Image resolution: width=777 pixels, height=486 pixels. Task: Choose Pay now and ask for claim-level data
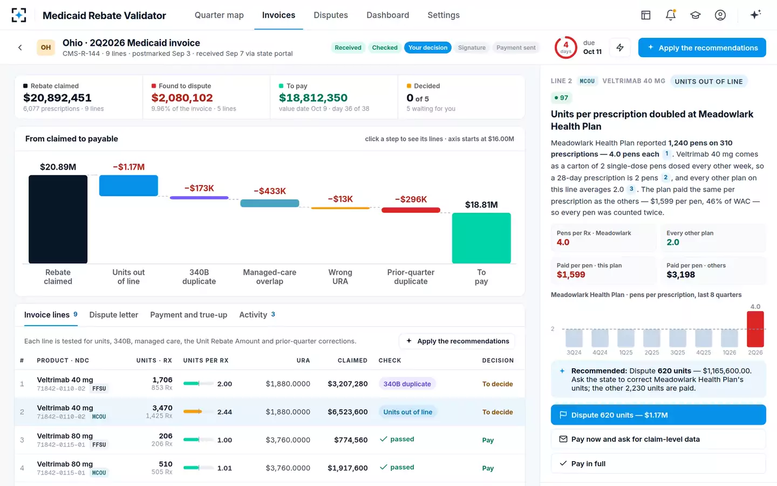658,439
